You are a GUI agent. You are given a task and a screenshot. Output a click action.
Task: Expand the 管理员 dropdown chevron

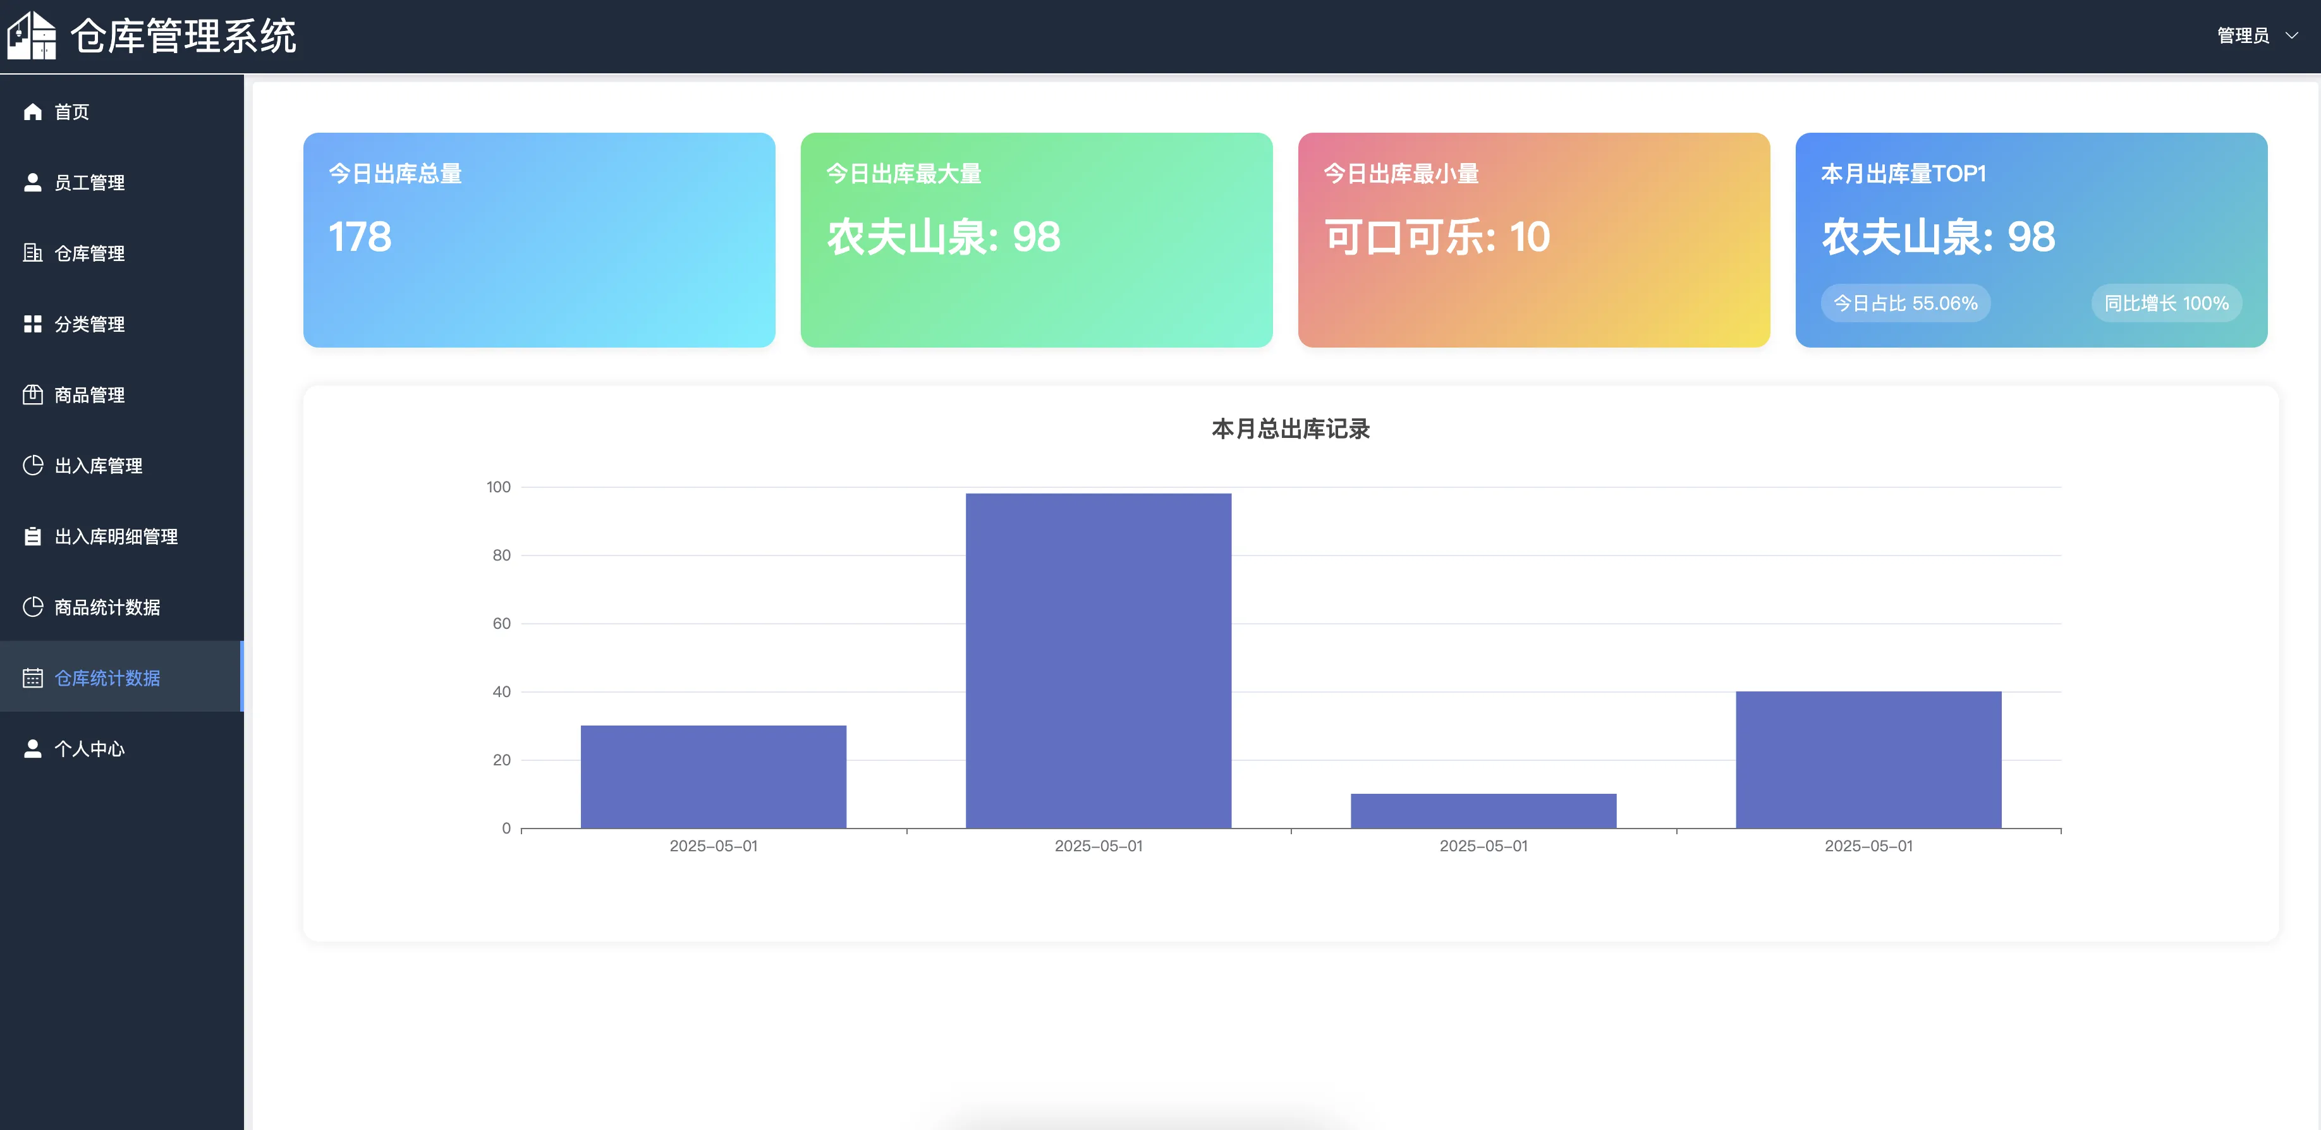pos(2291,36)
